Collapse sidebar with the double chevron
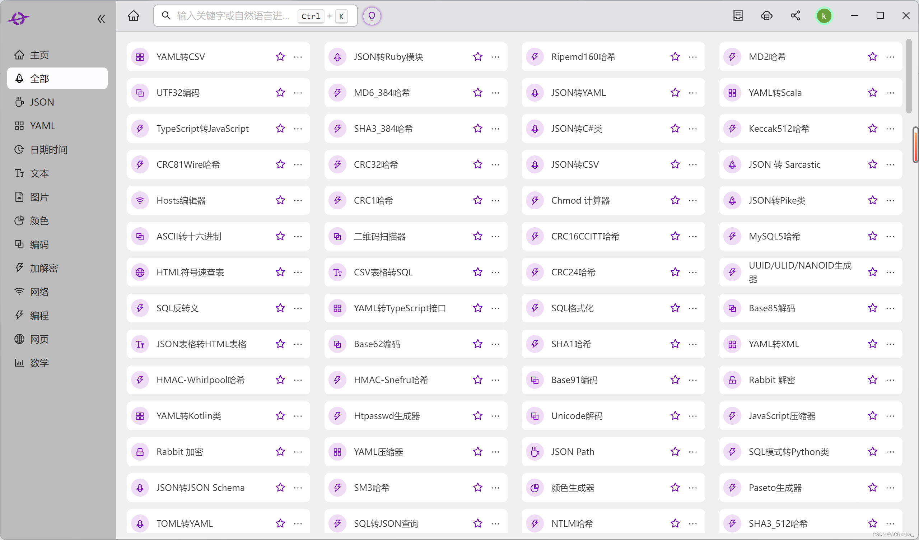This screenshot has width=919, height=540. tap(101, 19)
